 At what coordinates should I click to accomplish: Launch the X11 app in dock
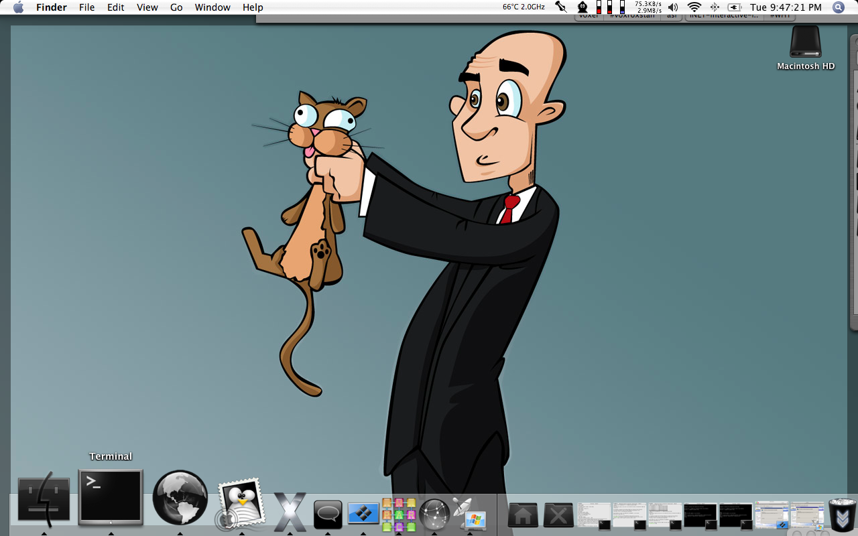click(290, 513)
